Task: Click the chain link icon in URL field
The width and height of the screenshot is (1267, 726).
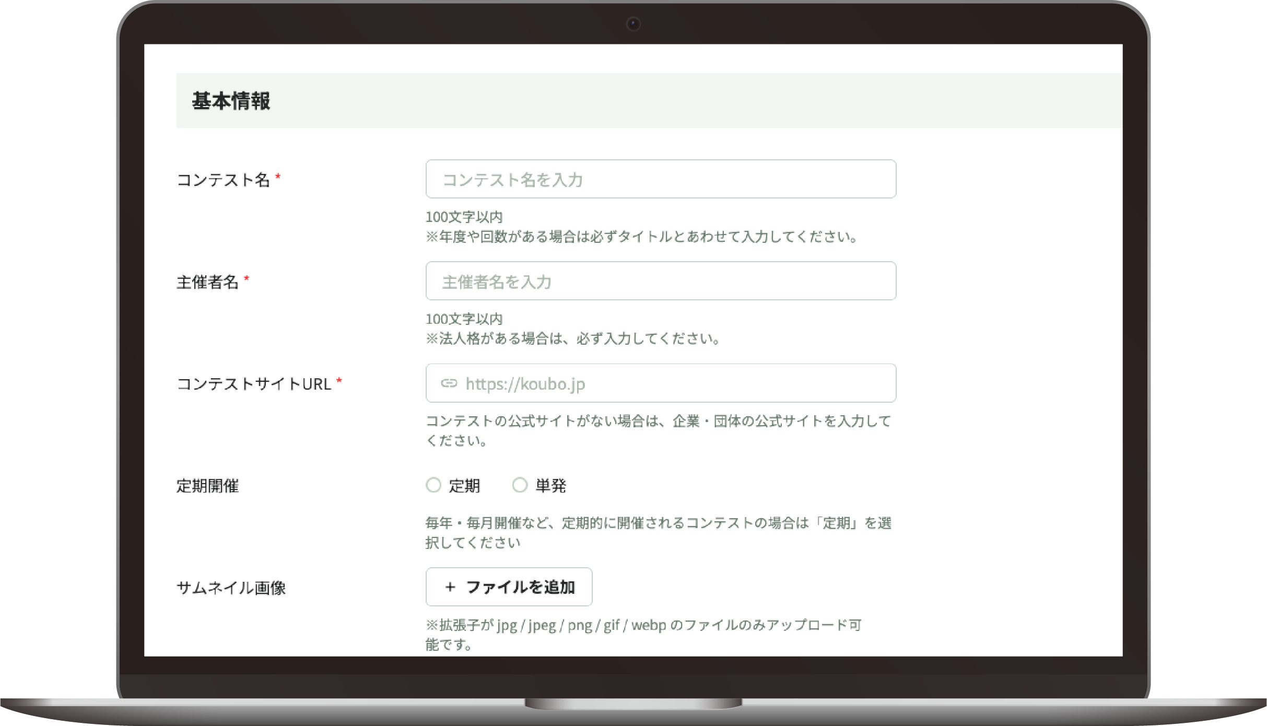Action: click(449, 383)
